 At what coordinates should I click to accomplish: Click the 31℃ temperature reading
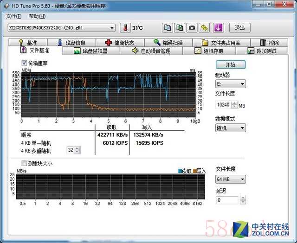coord(137,28)
